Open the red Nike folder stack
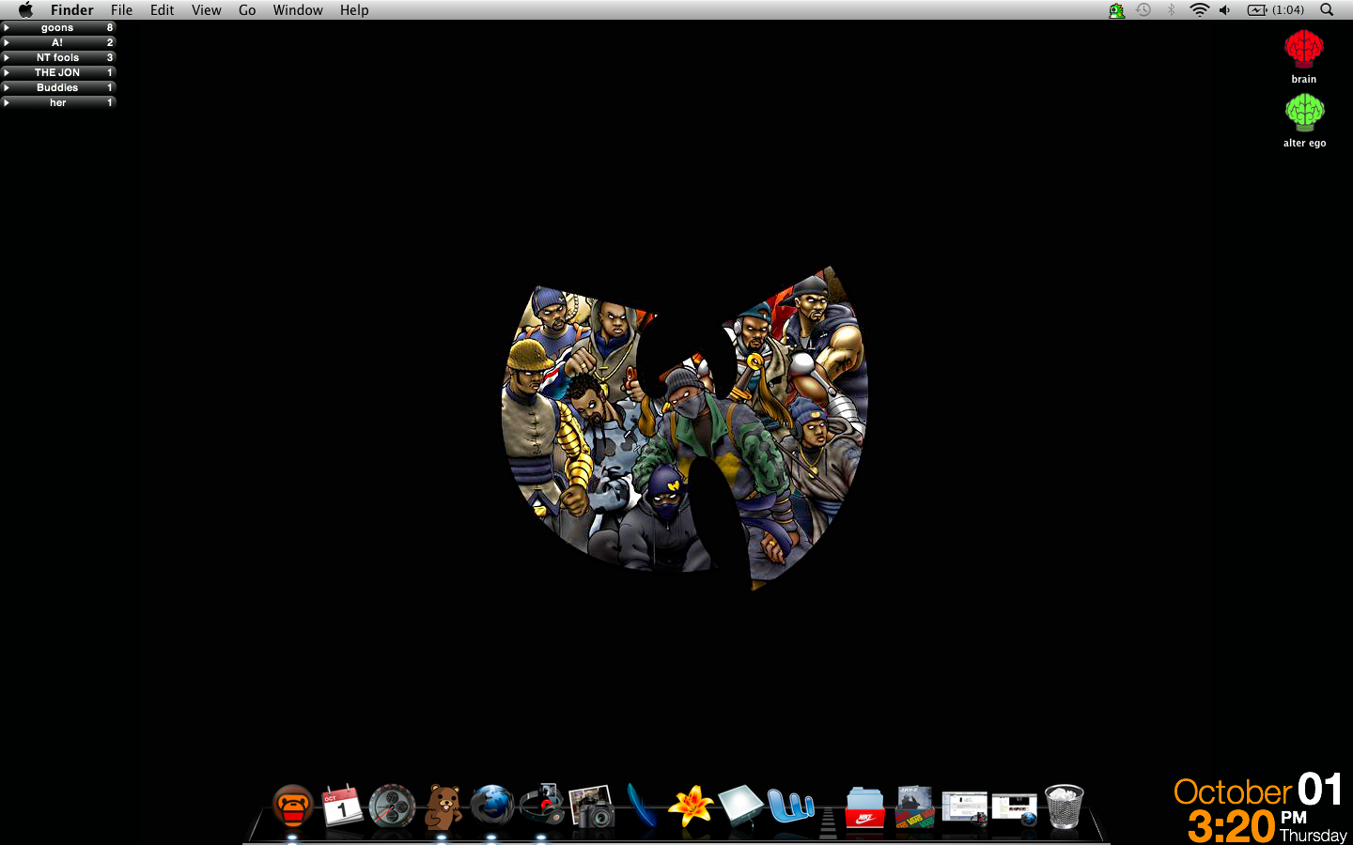 (864, 807)
